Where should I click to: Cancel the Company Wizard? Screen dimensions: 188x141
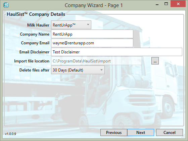point(170,133)
